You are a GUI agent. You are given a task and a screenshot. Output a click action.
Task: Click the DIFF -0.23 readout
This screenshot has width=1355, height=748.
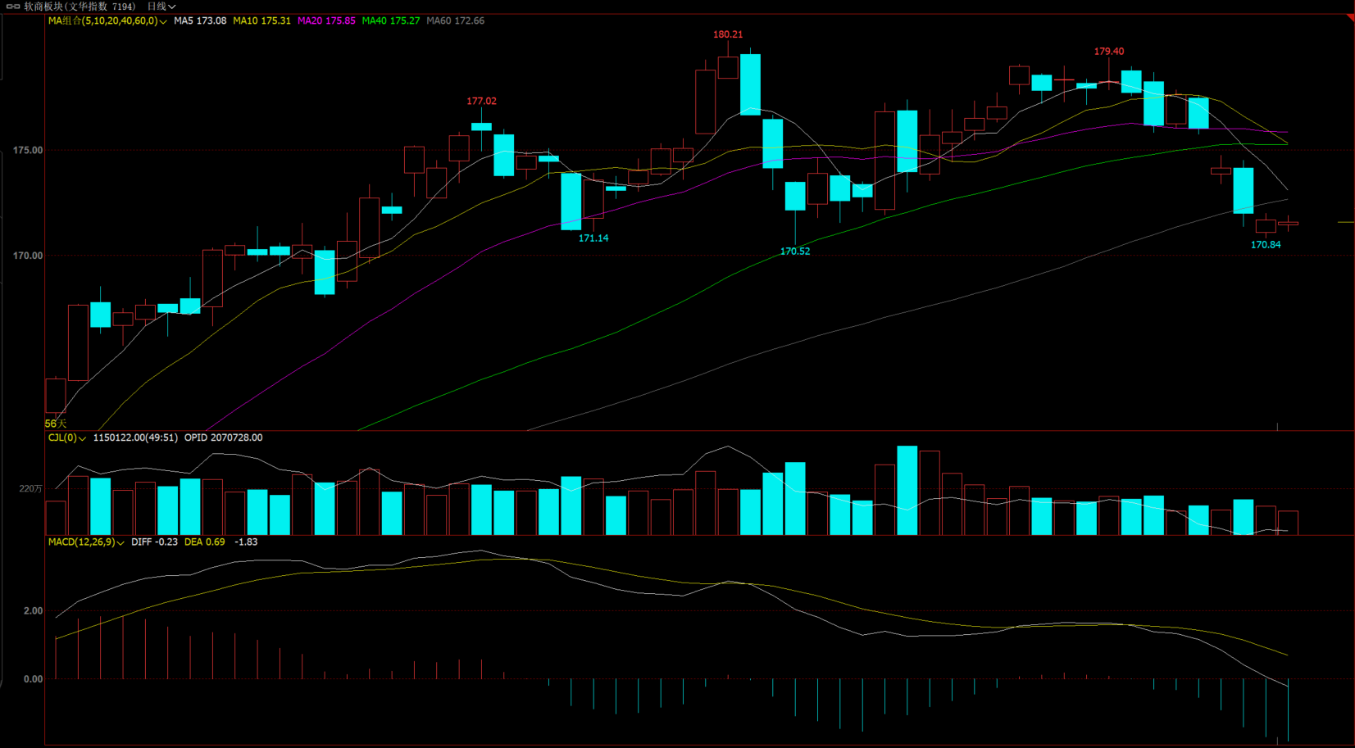click(x=154, y=542)
